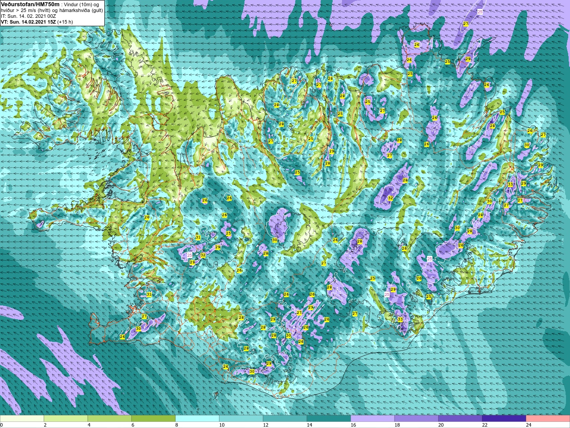Pick the medium purple 18–20 legend swatch
The width and height of the screenshot is (570, 428).
point(416,418)
